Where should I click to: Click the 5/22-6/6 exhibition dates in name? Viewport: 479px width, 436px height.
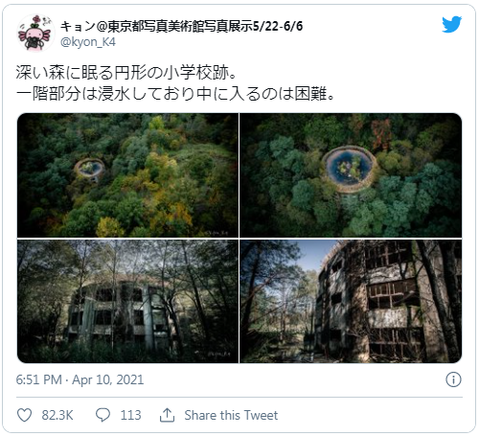click(278, 26)
